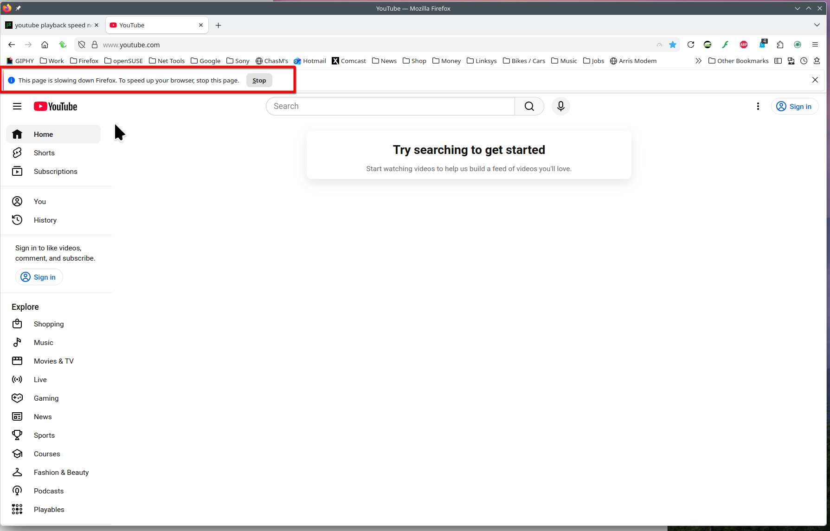
Task: Open the Work bookmarks folder
Action: click(x=52, y=61)
